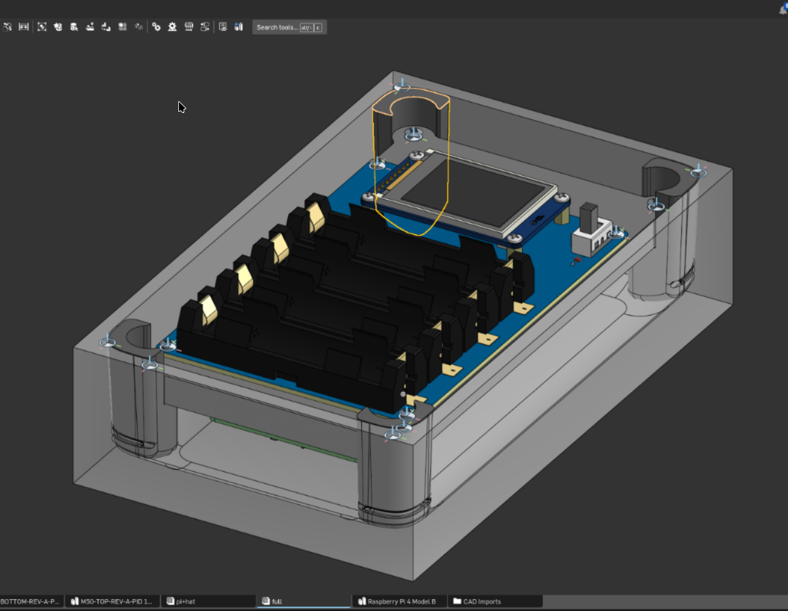Select the Linear relation tool
The width and height of the screenshot is (788, 611).
(204, 27)
